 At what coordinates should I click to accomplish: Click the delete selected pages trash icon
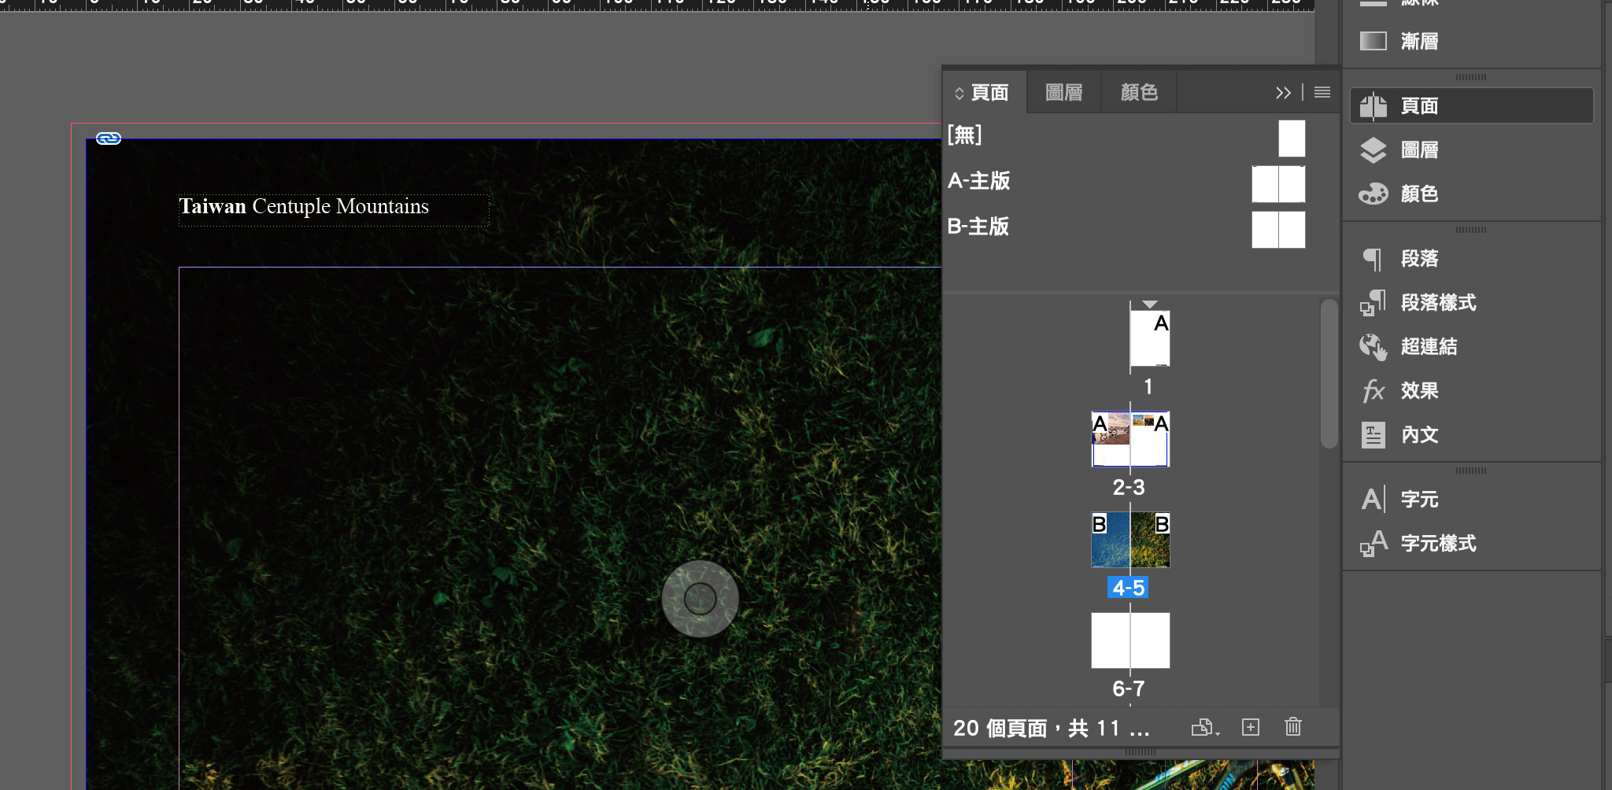pos(1292,727)
